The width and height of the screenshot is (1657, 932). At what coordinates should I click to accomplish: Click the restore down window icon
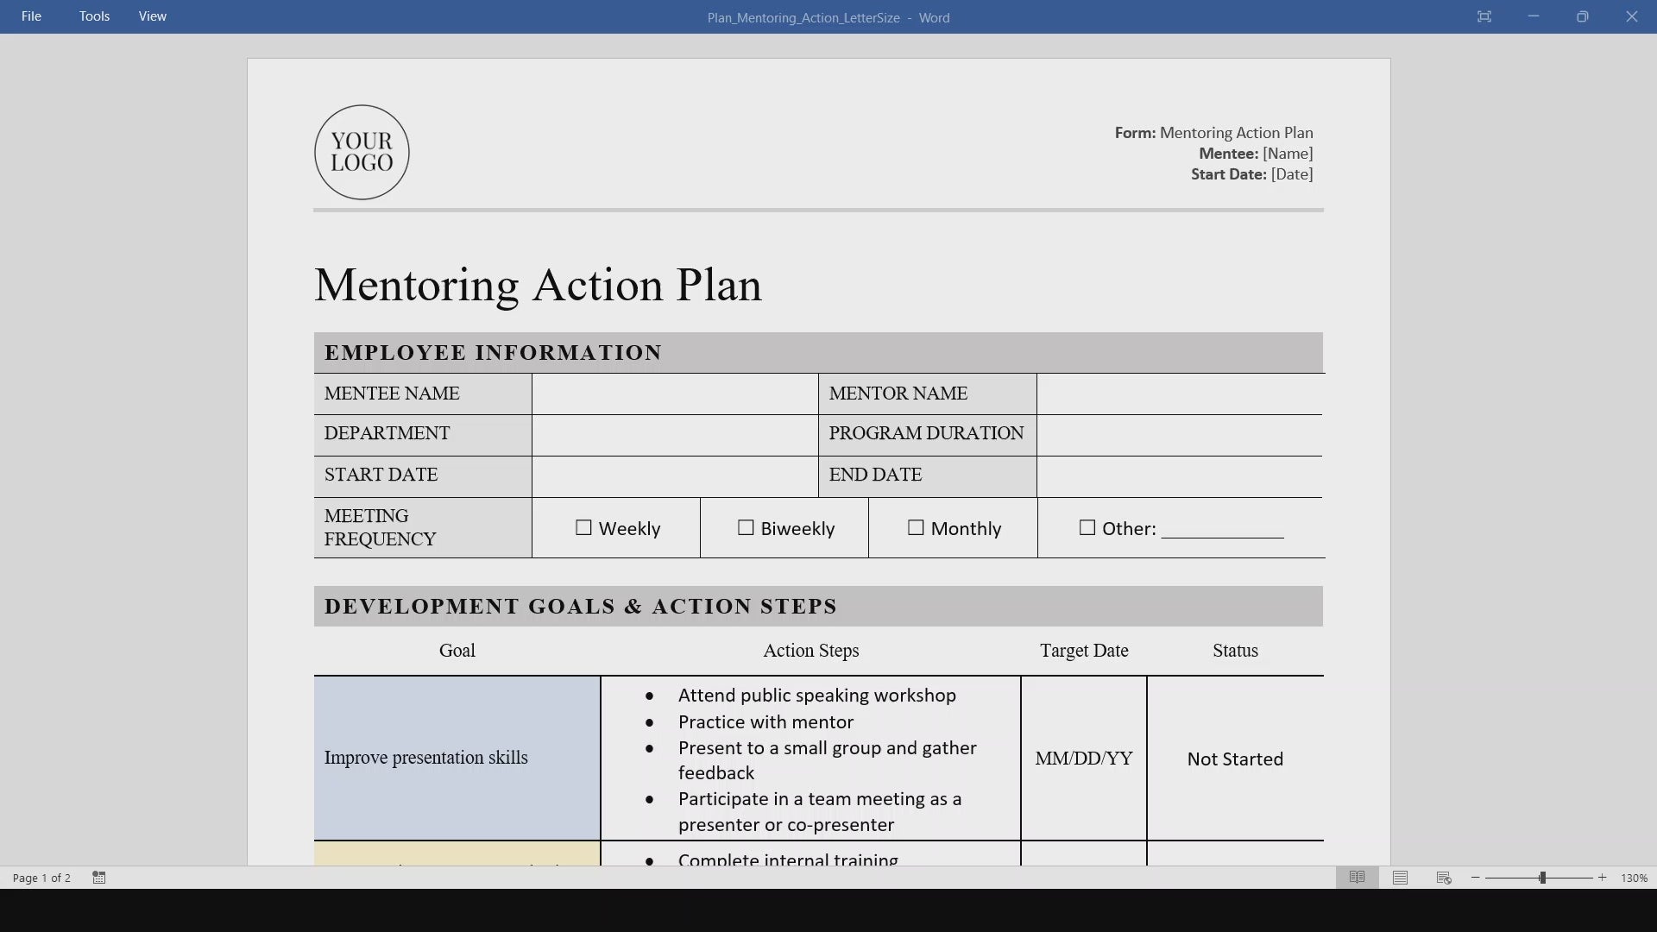[x=1582, y=16]
